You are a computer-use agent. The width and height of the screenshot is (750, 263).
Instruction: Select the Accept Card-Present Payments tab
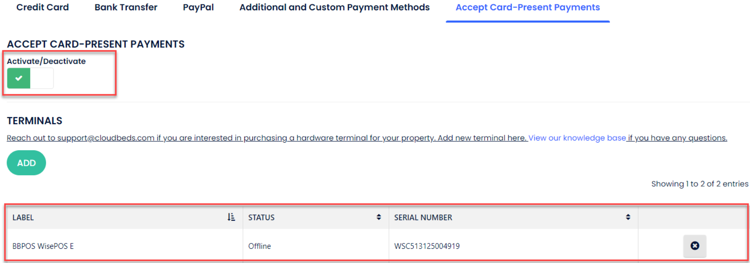pyautogui.click(x=527, y=7)
